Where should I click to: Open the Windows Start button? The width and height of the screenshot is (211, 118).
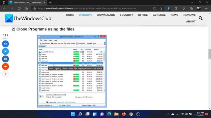(73, 114)
